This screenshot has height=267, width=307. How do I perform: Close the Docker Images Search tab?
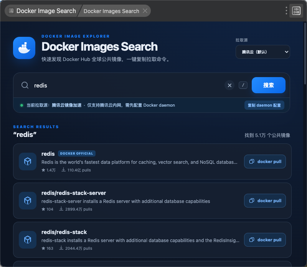pos(145,11)
